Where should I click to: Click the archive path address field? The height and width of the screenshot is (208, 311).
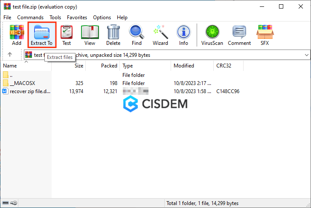pos(167,55)
